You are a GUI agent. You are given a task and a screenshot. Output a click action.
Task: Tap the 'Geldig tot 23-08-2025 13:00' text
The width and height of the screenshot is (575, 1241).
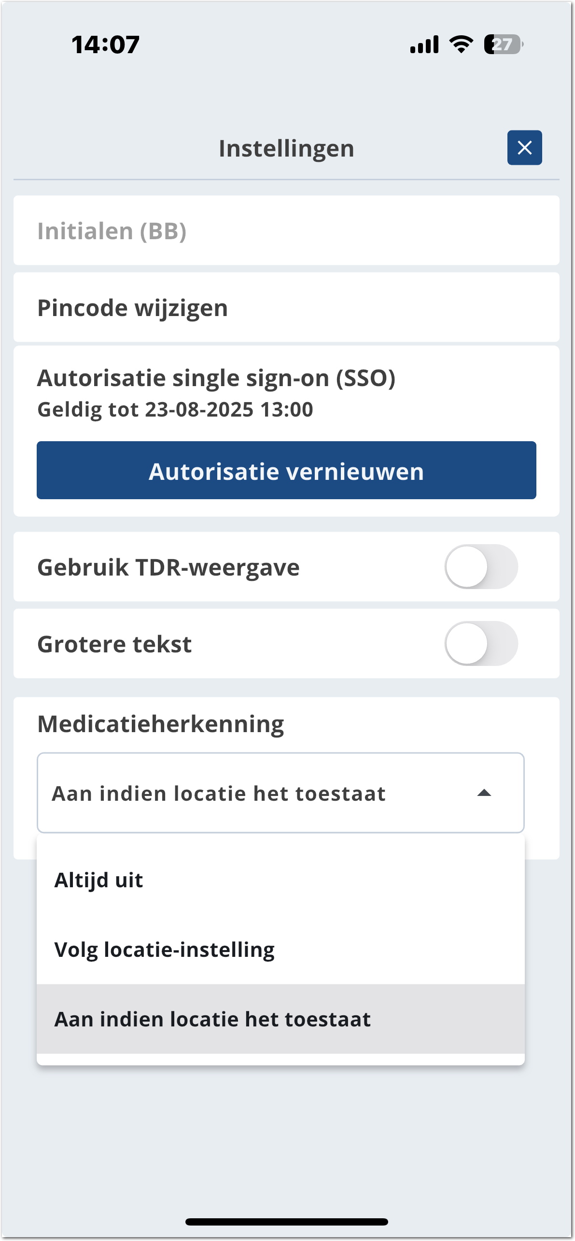click(175, 410)
